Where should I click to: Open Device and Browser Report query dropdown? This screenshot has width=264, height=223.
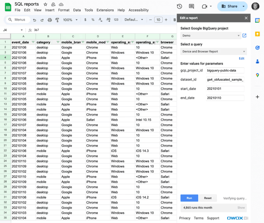pos(214,51)
